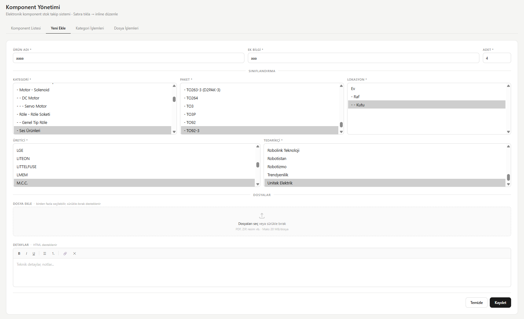This screenshot has width=524, height=319.
Task: Switch to Komponent Listesi tab
Action: coord(26,28)
